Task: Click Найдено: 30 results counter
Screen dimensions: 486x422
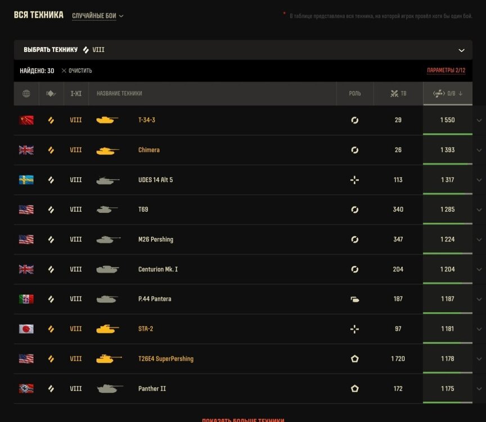Action: click(37, 71)
